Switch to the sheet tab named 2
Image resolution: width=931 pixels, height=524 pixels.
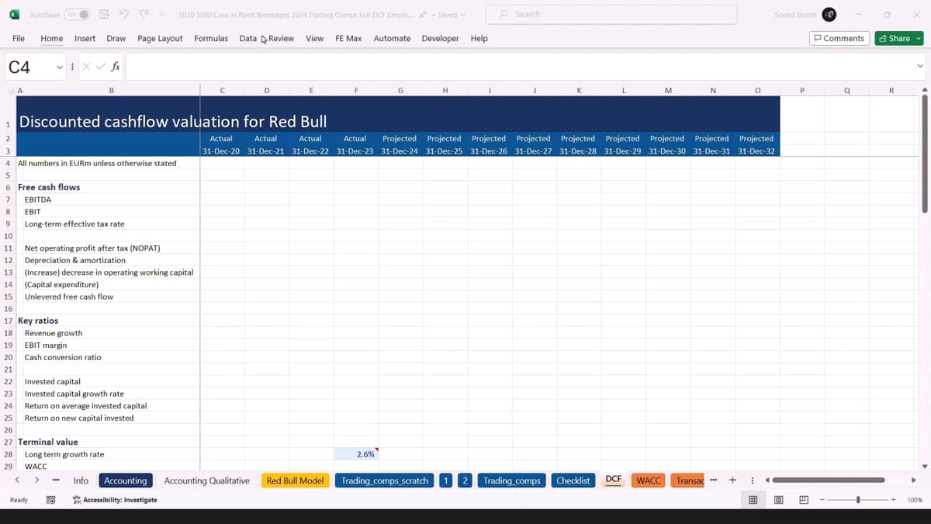coord(465,481)
